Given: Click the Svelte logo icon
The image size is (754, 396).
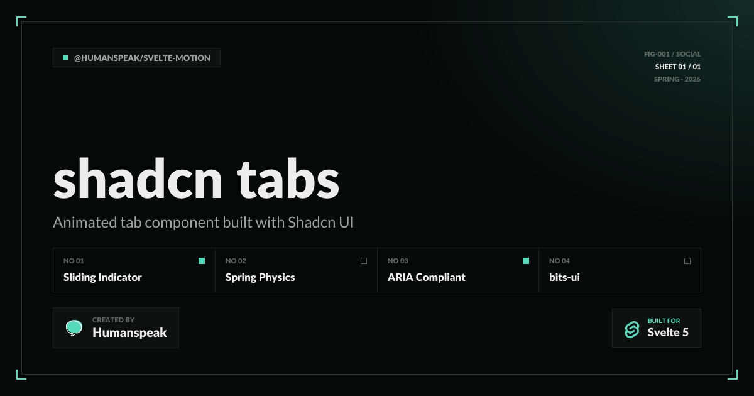Looking at the screenshot, I should point(631,329).
